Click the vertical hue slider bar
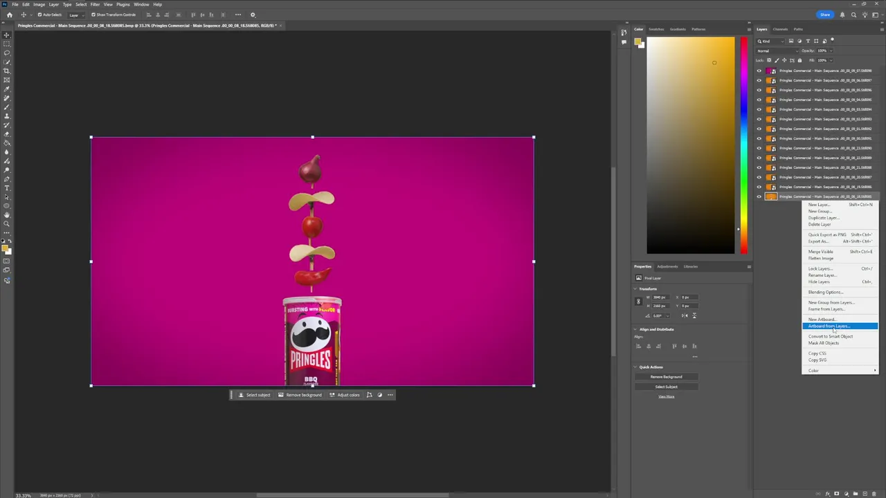This screenshot has width=886, height=498. tap(743, 145)
